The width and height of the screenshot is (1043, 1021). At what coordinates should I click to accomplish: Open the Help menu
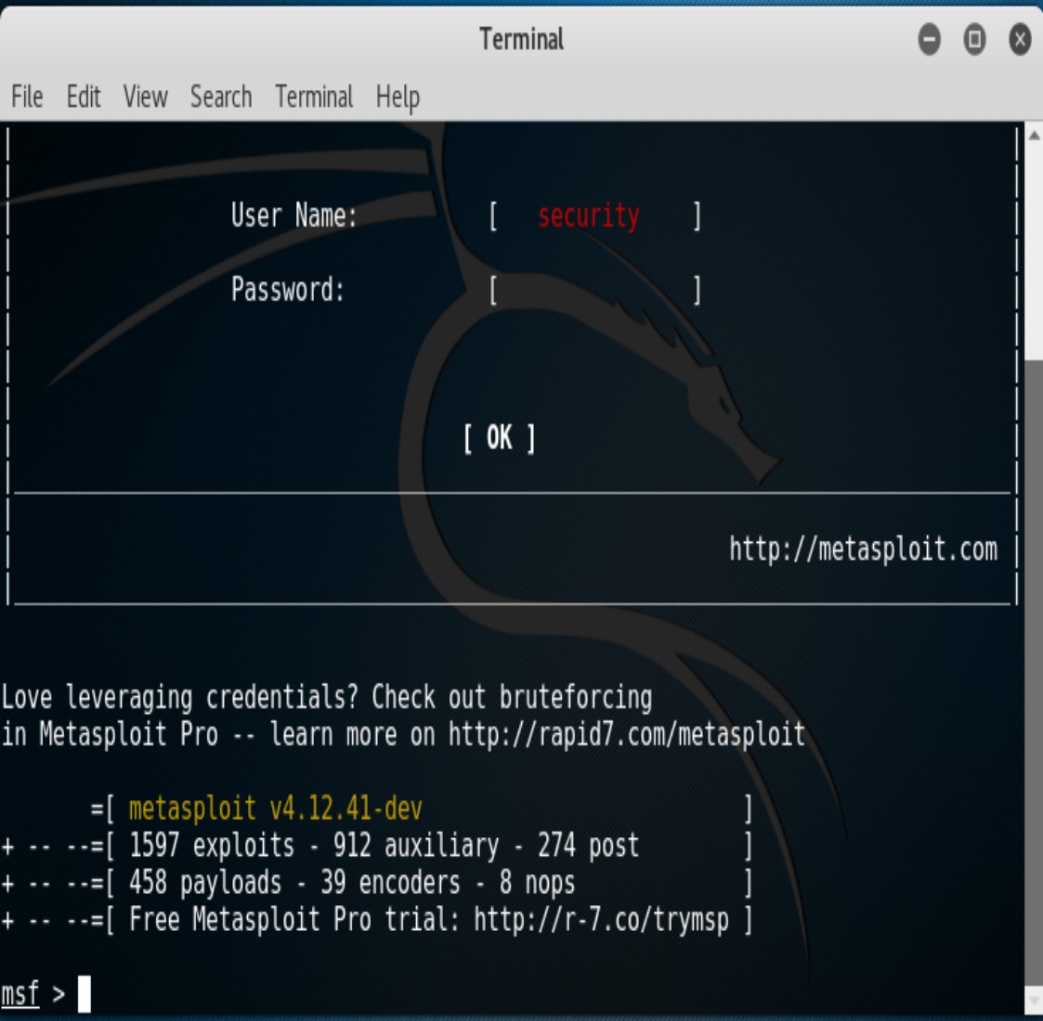coord(398,98)
